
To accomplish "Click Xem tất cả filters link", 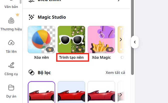I will pyautogui.click(x=115, y=73).
